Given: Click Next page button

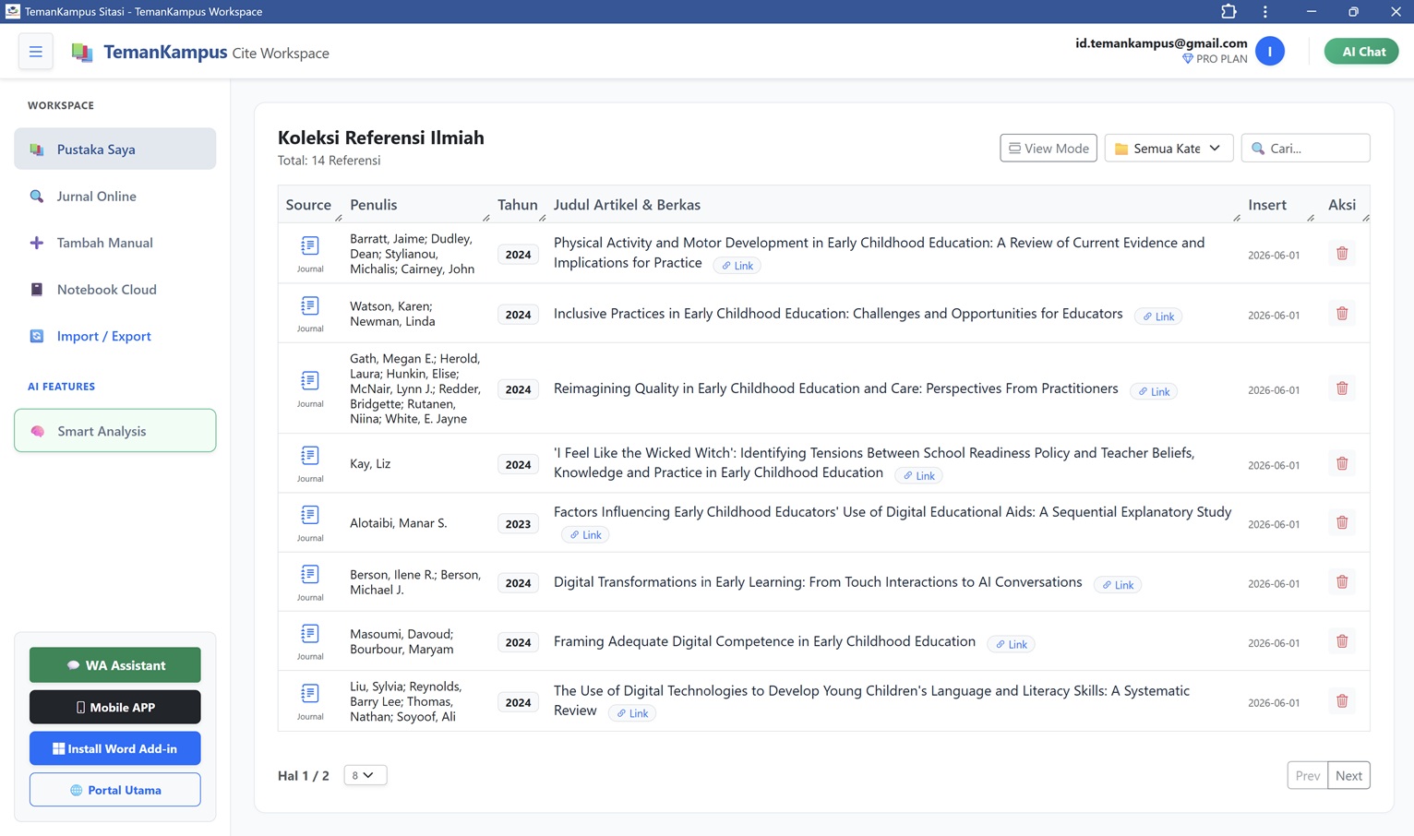Looking at the screenshot, I should click(1348, 775).
